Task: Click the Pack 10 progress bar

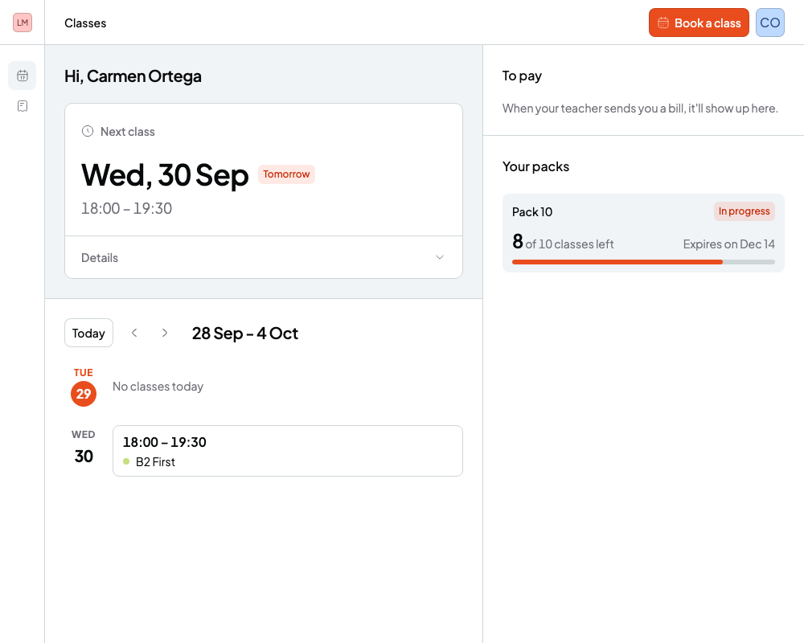Action: coord(643,262)
